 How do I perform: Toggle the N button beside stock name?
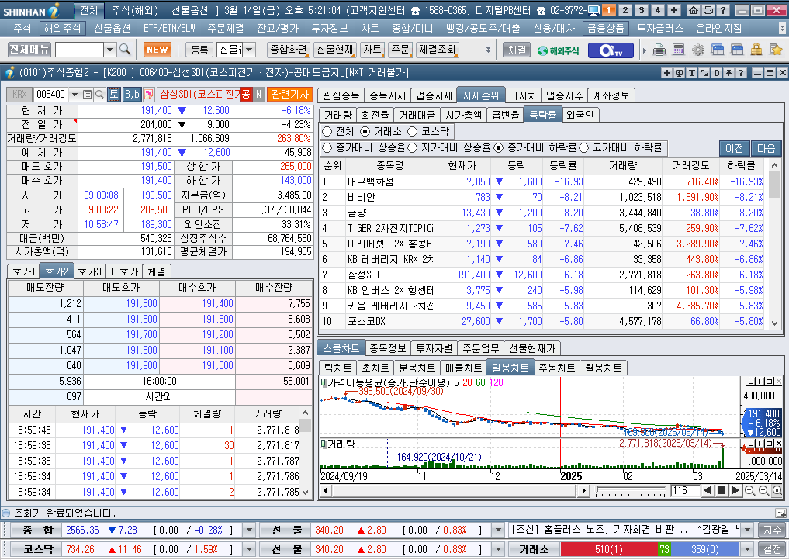pos(258,94)
